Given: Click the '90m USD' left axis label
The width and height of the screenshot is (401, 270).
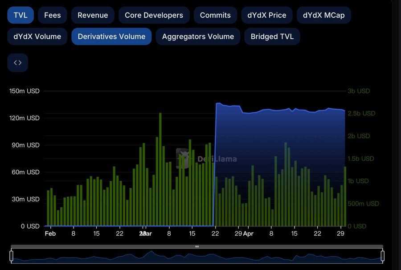Looking at the screenshot, I should tap(25, 145).
